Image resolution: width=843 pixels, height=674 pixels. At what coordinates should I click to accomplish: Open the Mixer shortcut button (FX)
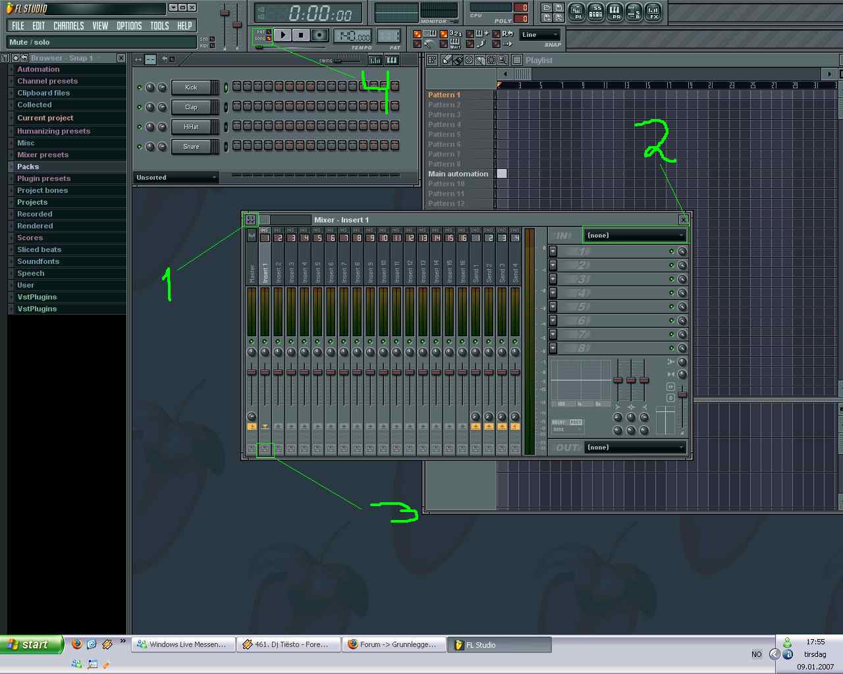(x=653, y=13)
